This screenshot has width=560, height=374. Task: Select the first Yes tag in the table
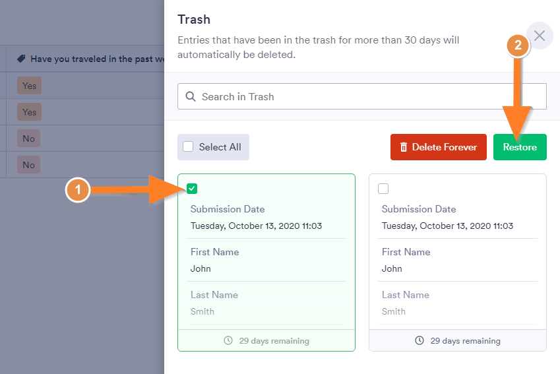tap(29, 85)
